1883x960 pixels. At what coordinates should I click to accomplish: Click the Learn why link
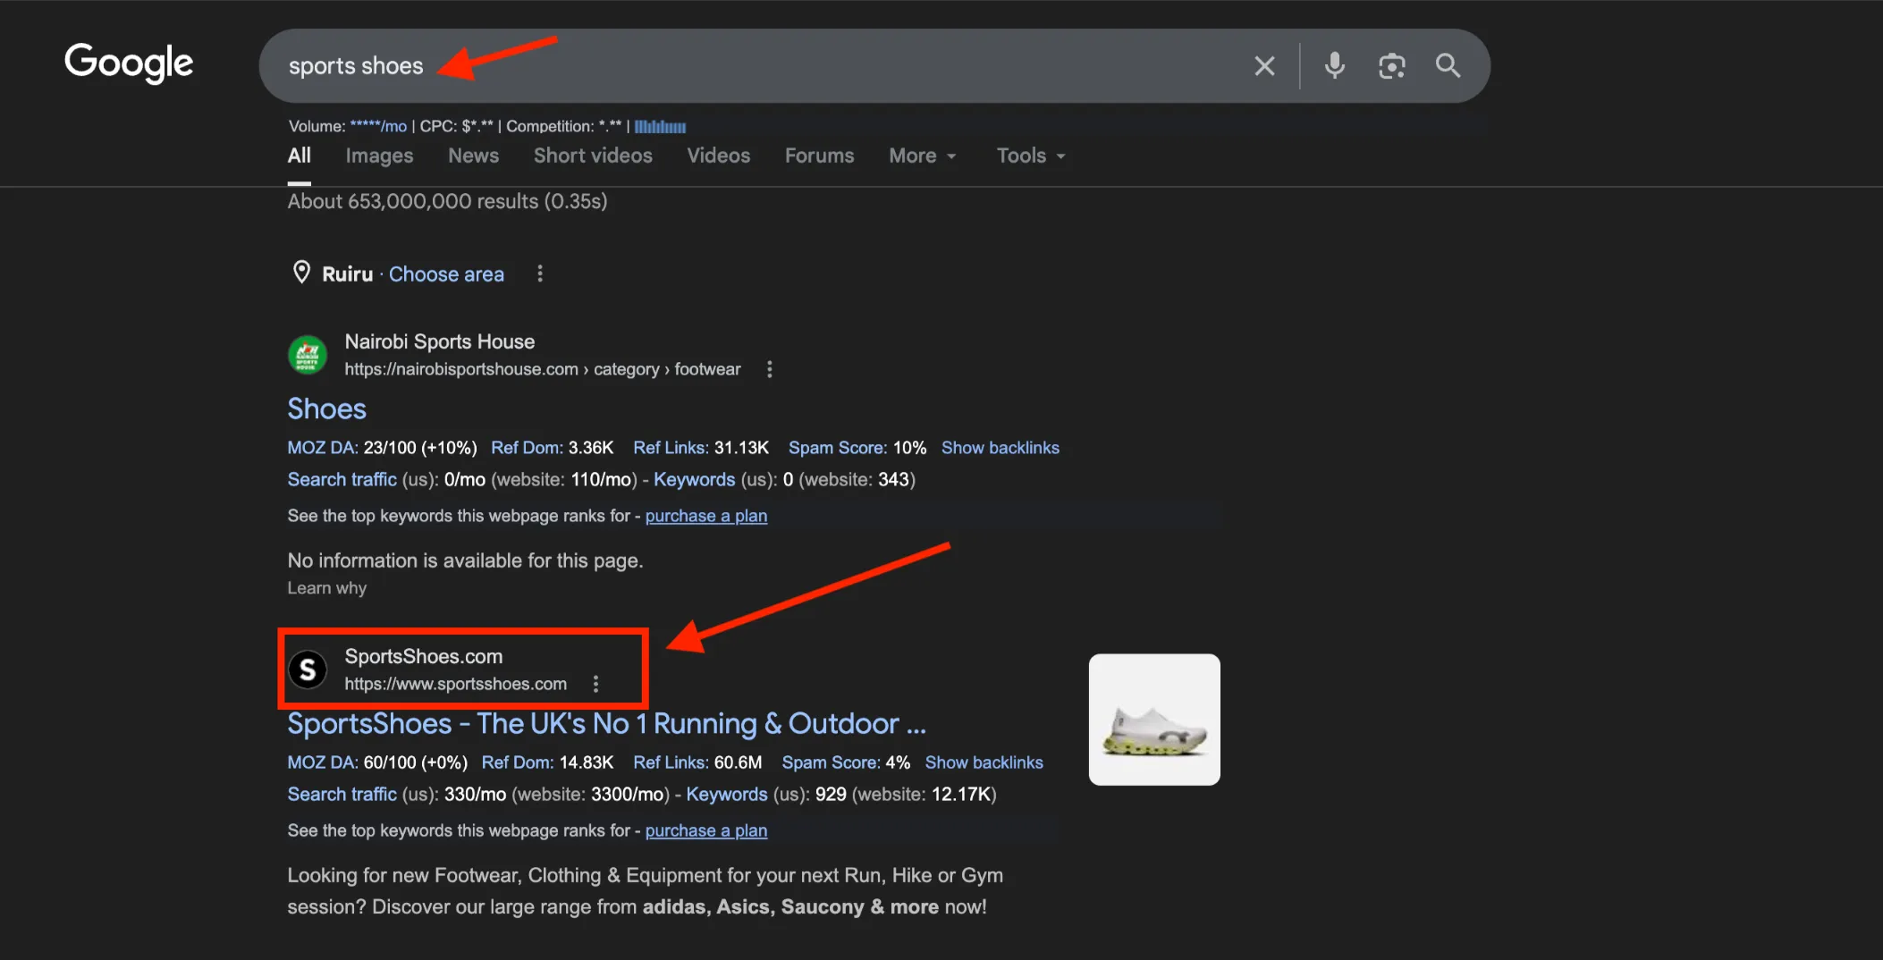(x=327, y=588)
